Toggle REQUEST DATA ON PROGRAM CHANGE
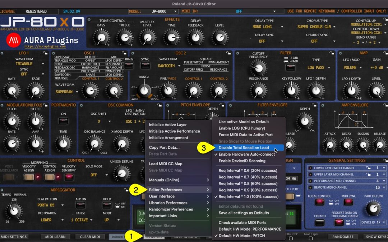Screen dimensions: 388x242 point(339,222)
